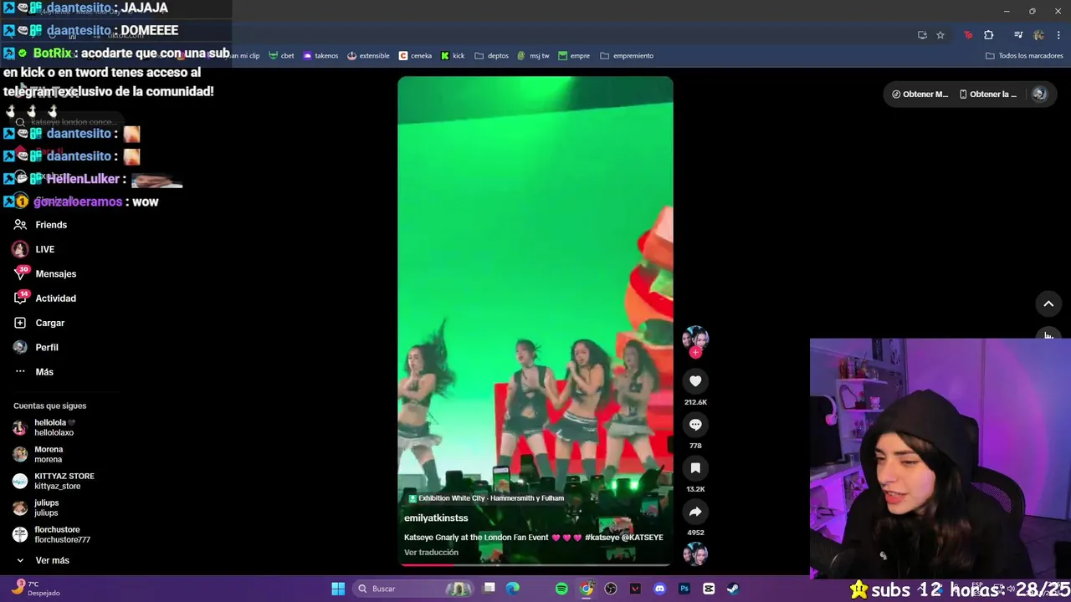Open CapCut from the taskbar
The height and width of the screenshot is (602, 1071).
click(x=709, y=589)
